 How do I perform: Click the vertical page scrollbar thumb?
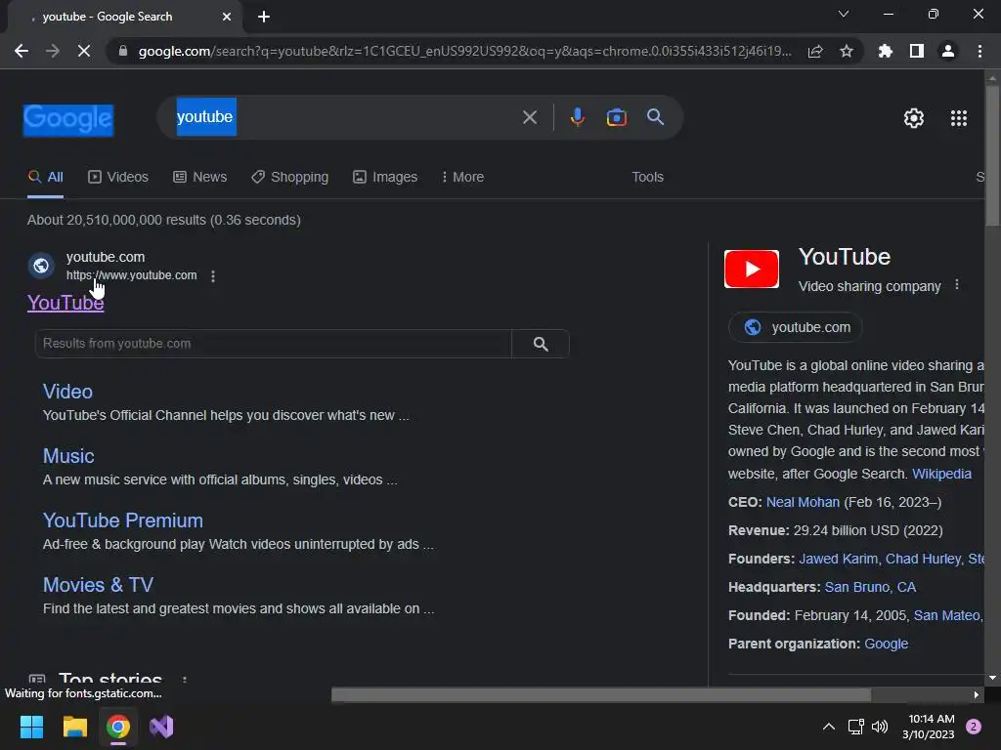992,155
